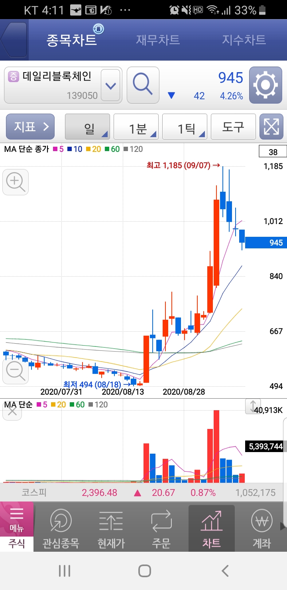Tap the current price 945 in header
This screenshot has width=287, height=590.
point(231,78)
